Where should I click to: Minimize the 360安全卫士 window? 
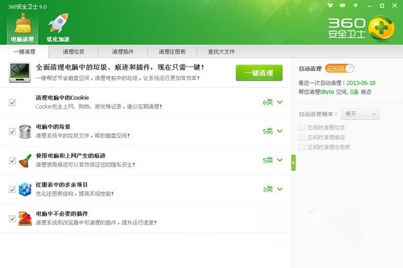tap(369, 5)
